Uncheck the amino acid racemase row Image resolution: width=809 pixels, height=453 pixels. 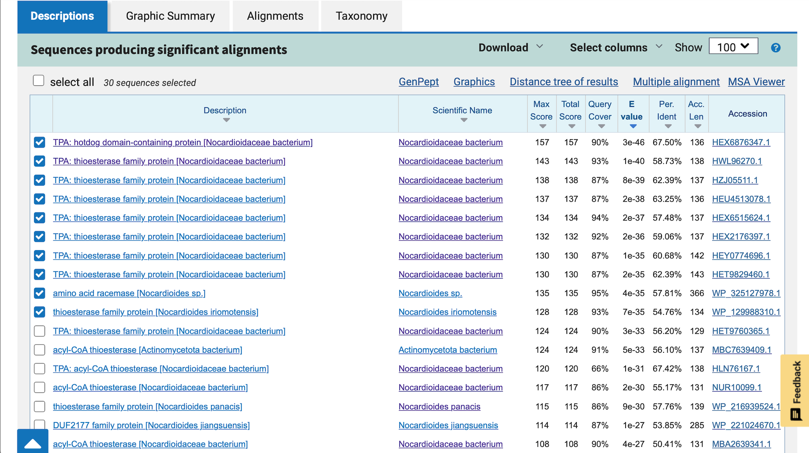[40, 293]
